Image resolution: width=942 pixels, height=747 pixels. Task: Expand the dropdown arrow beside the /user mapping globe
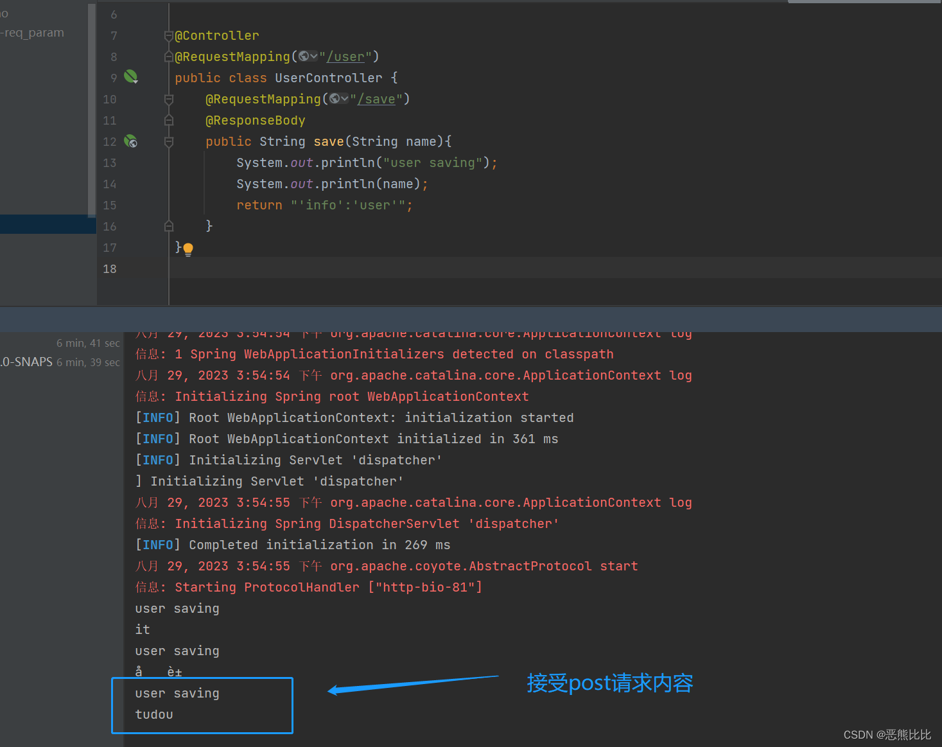pos(313,57)
